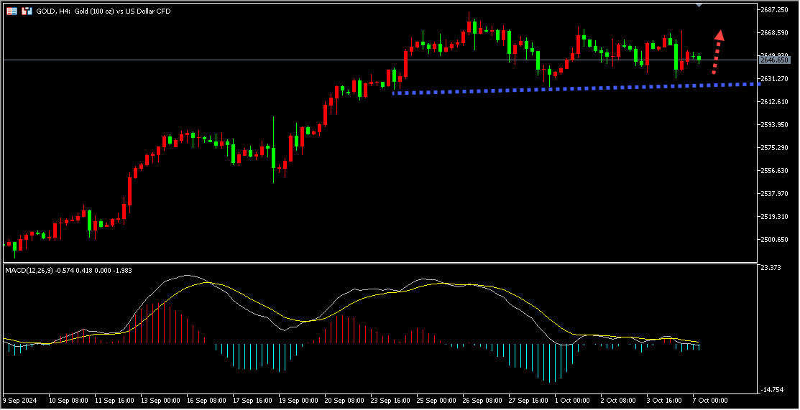Click the 2519.310 price scale label
The width and height of the screenshot is (800, 410).
(x=776, y=216)
